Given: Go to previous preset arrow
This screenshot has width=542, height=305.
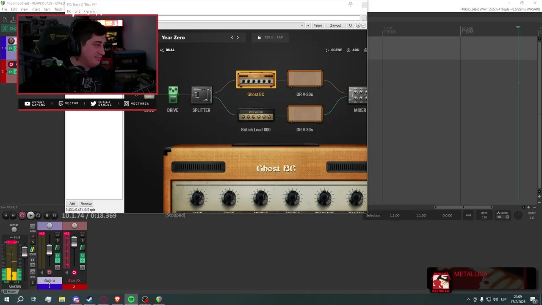Looking at the screenshot, I should [x=232, y=37].
